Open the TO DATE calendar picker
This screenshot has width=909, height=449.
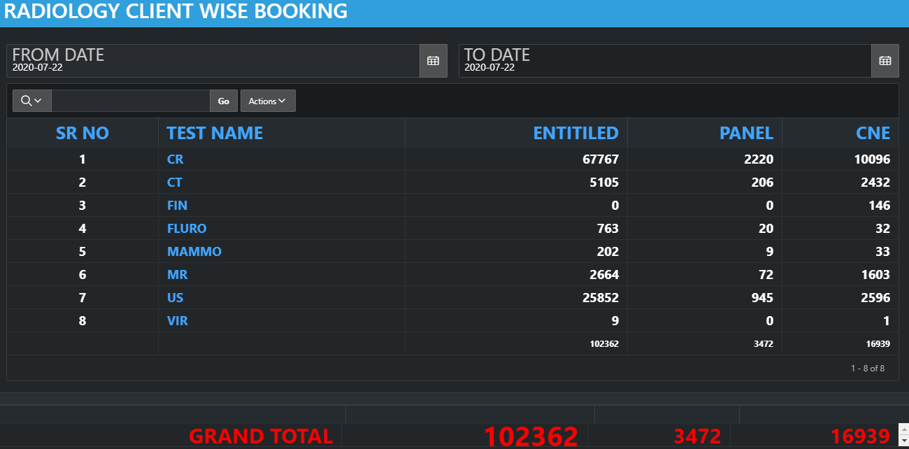[885, 61]
